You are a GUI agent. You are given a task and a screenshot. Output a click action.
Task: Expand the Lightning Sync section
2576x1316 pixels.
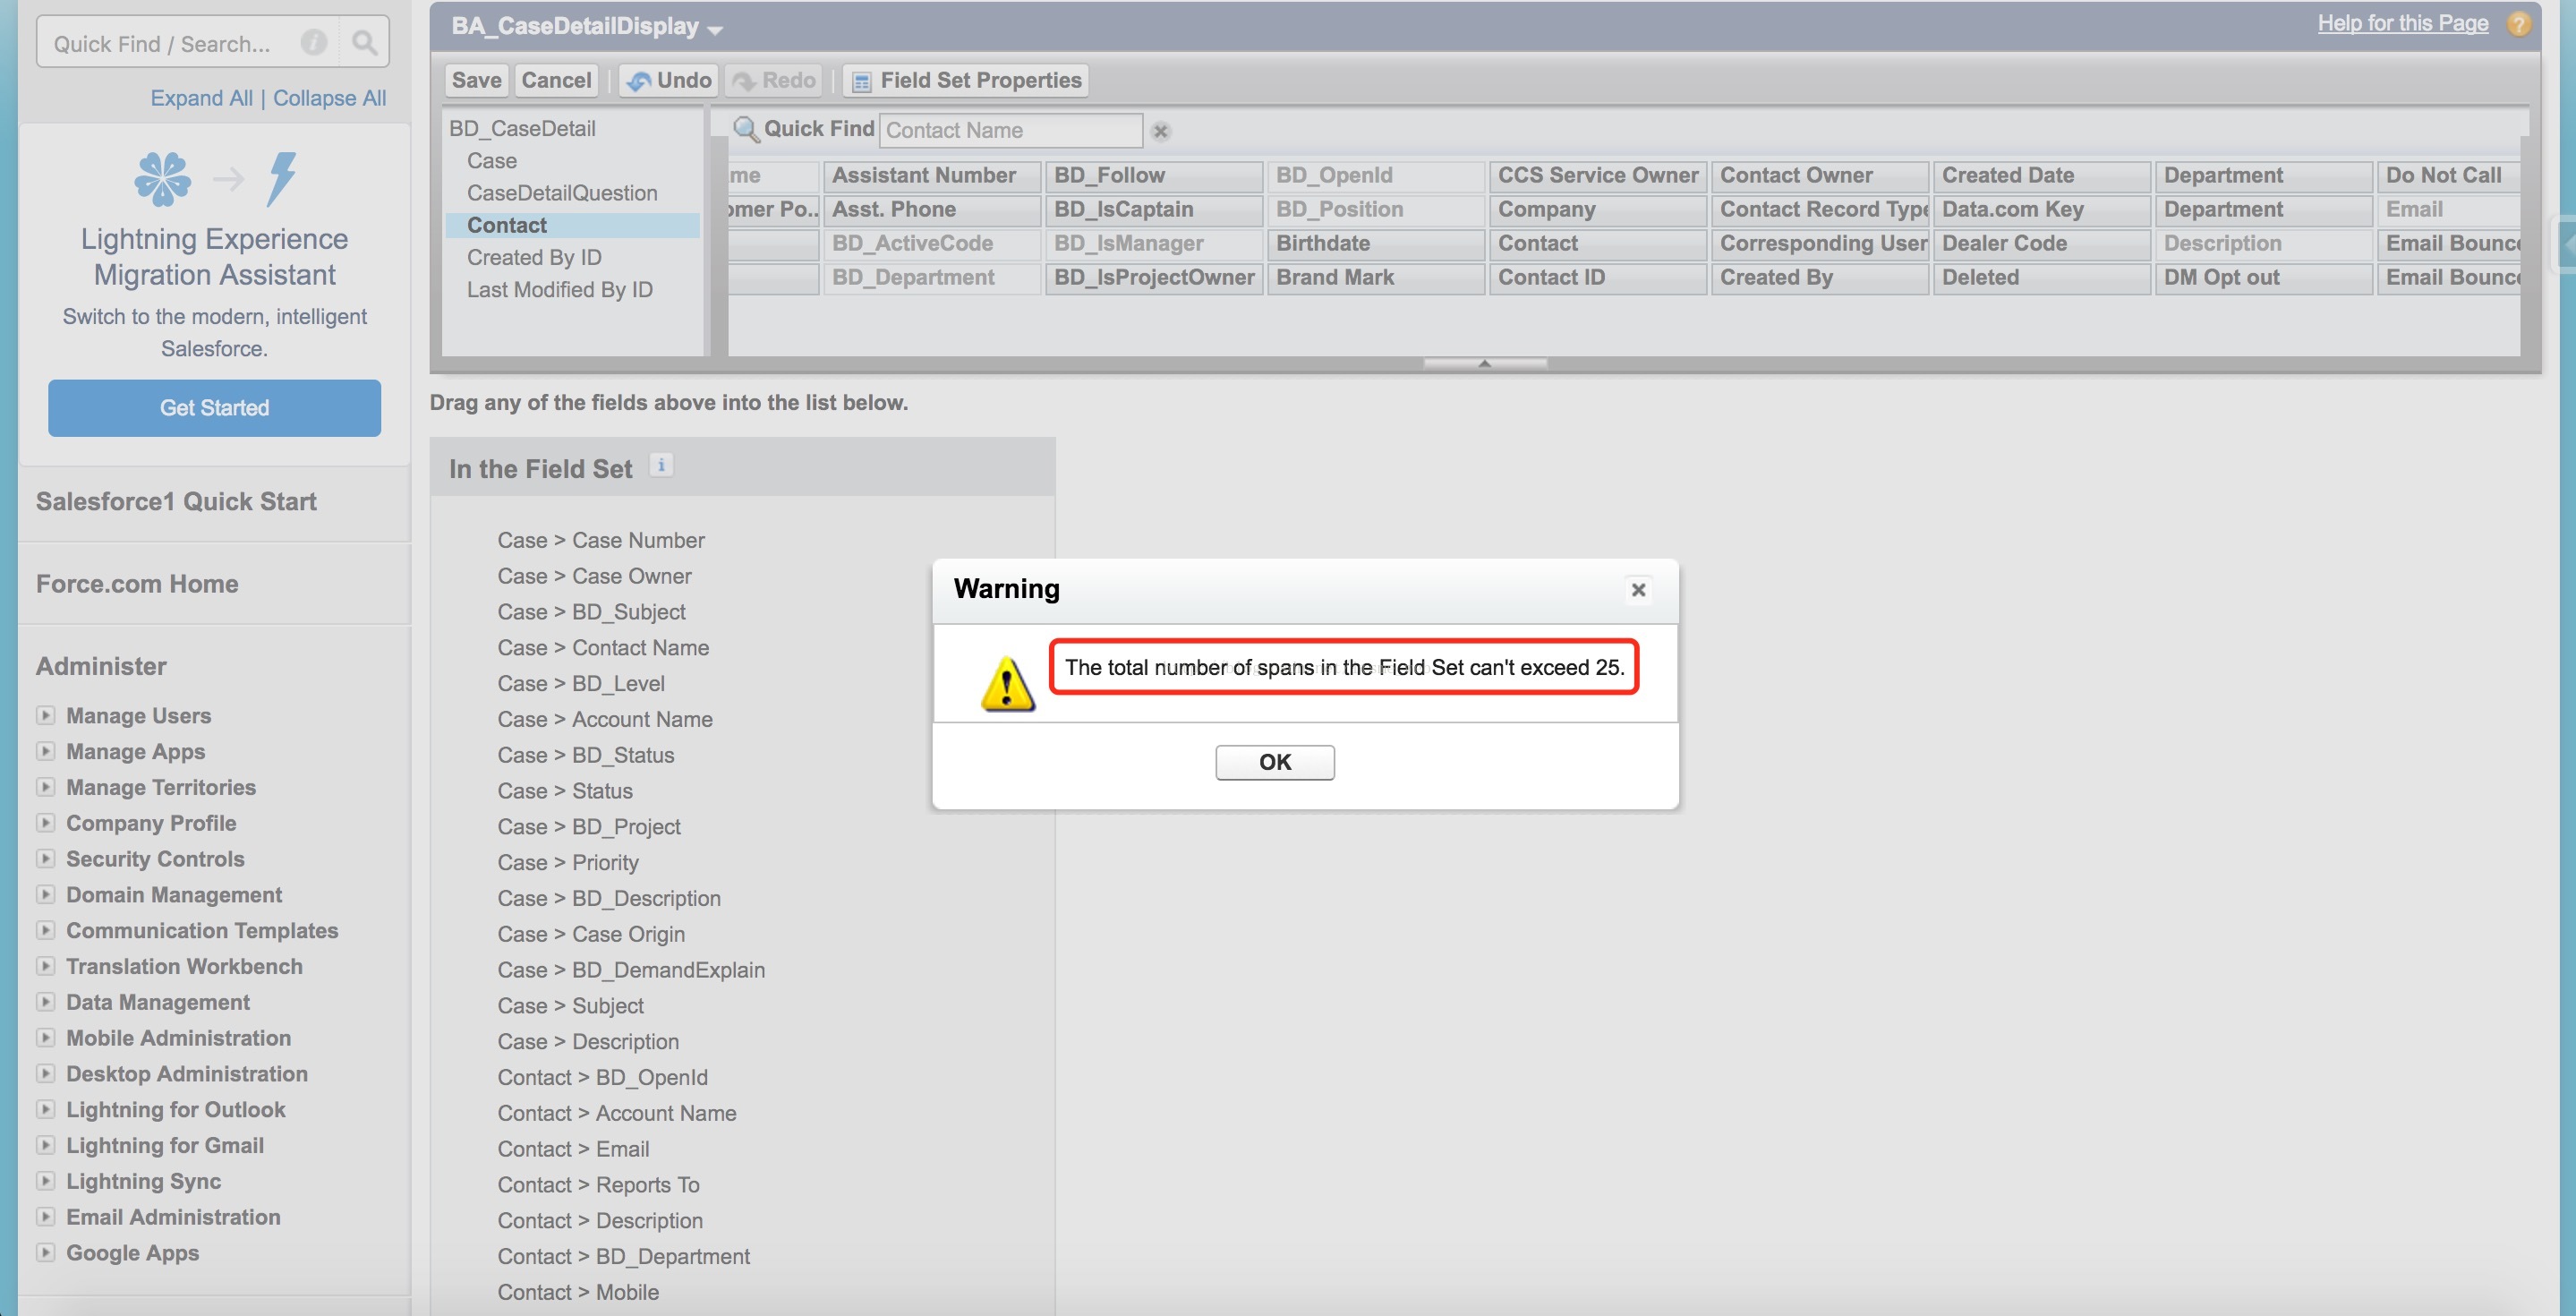click(x=46, y=1181)
